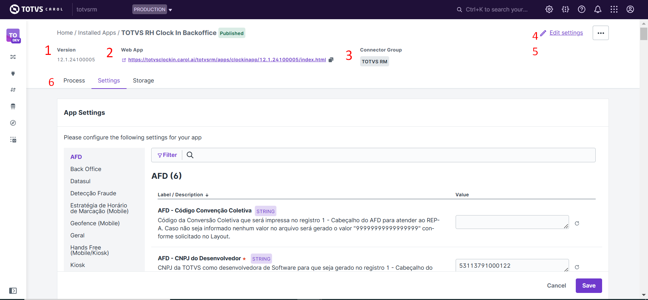The image size is (648, 300).
Task: Click the version number 12.1.24100005
Action: (x=76, y=60)
